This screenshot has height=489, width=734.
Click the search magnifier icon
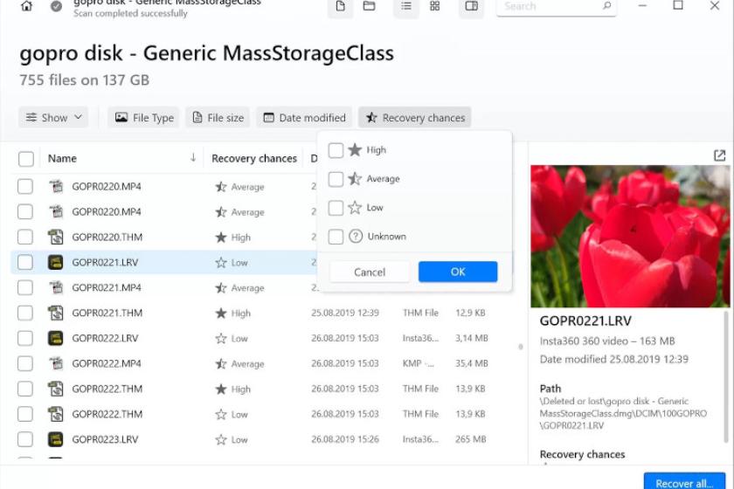[606, 5]
